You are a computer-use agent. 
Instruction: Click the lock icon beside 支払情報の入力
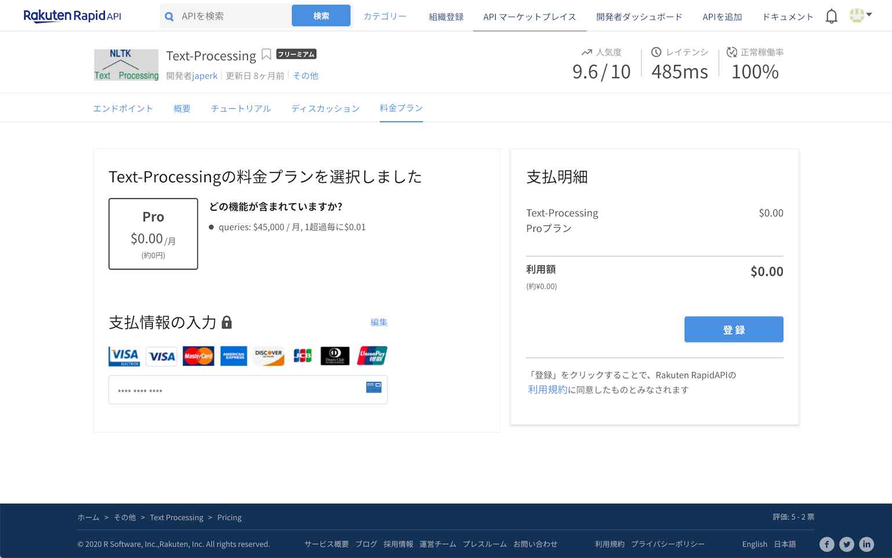point(226,323)
